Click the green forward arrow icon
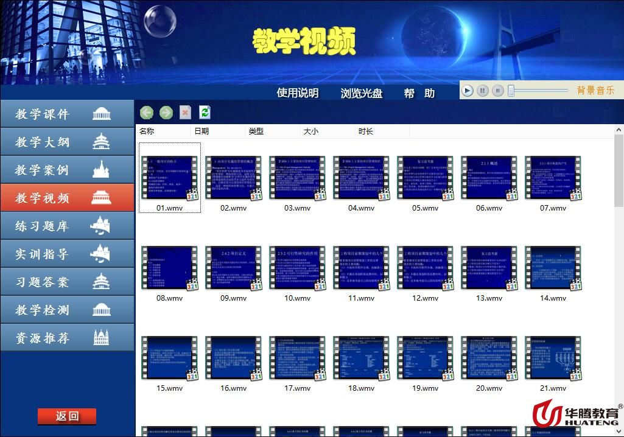The image size is (624, 437). tap(166, 113)
